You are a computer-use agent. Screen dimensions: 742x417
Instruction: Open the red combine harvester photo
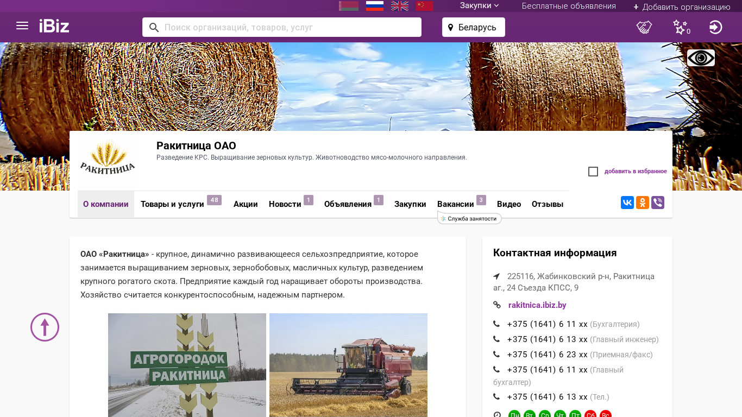point(348,365)
